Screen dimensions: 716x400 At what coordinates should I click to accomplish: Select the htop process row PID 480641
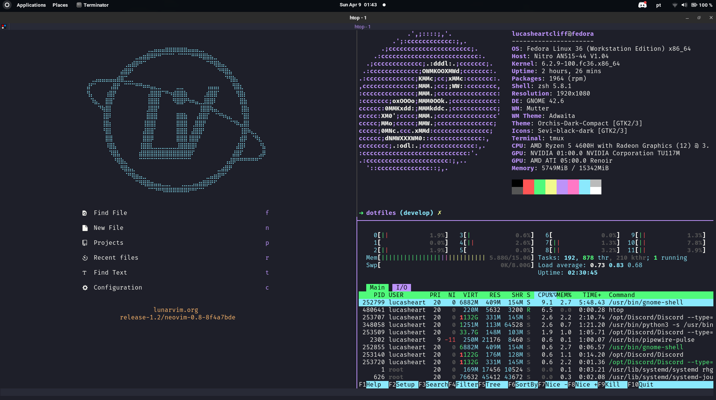[536, 310]
